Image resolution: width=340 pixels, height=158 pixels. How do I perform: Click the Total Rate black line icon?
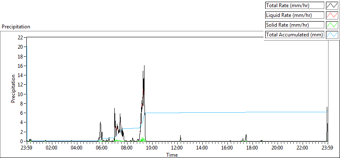(x=332, y=6)
